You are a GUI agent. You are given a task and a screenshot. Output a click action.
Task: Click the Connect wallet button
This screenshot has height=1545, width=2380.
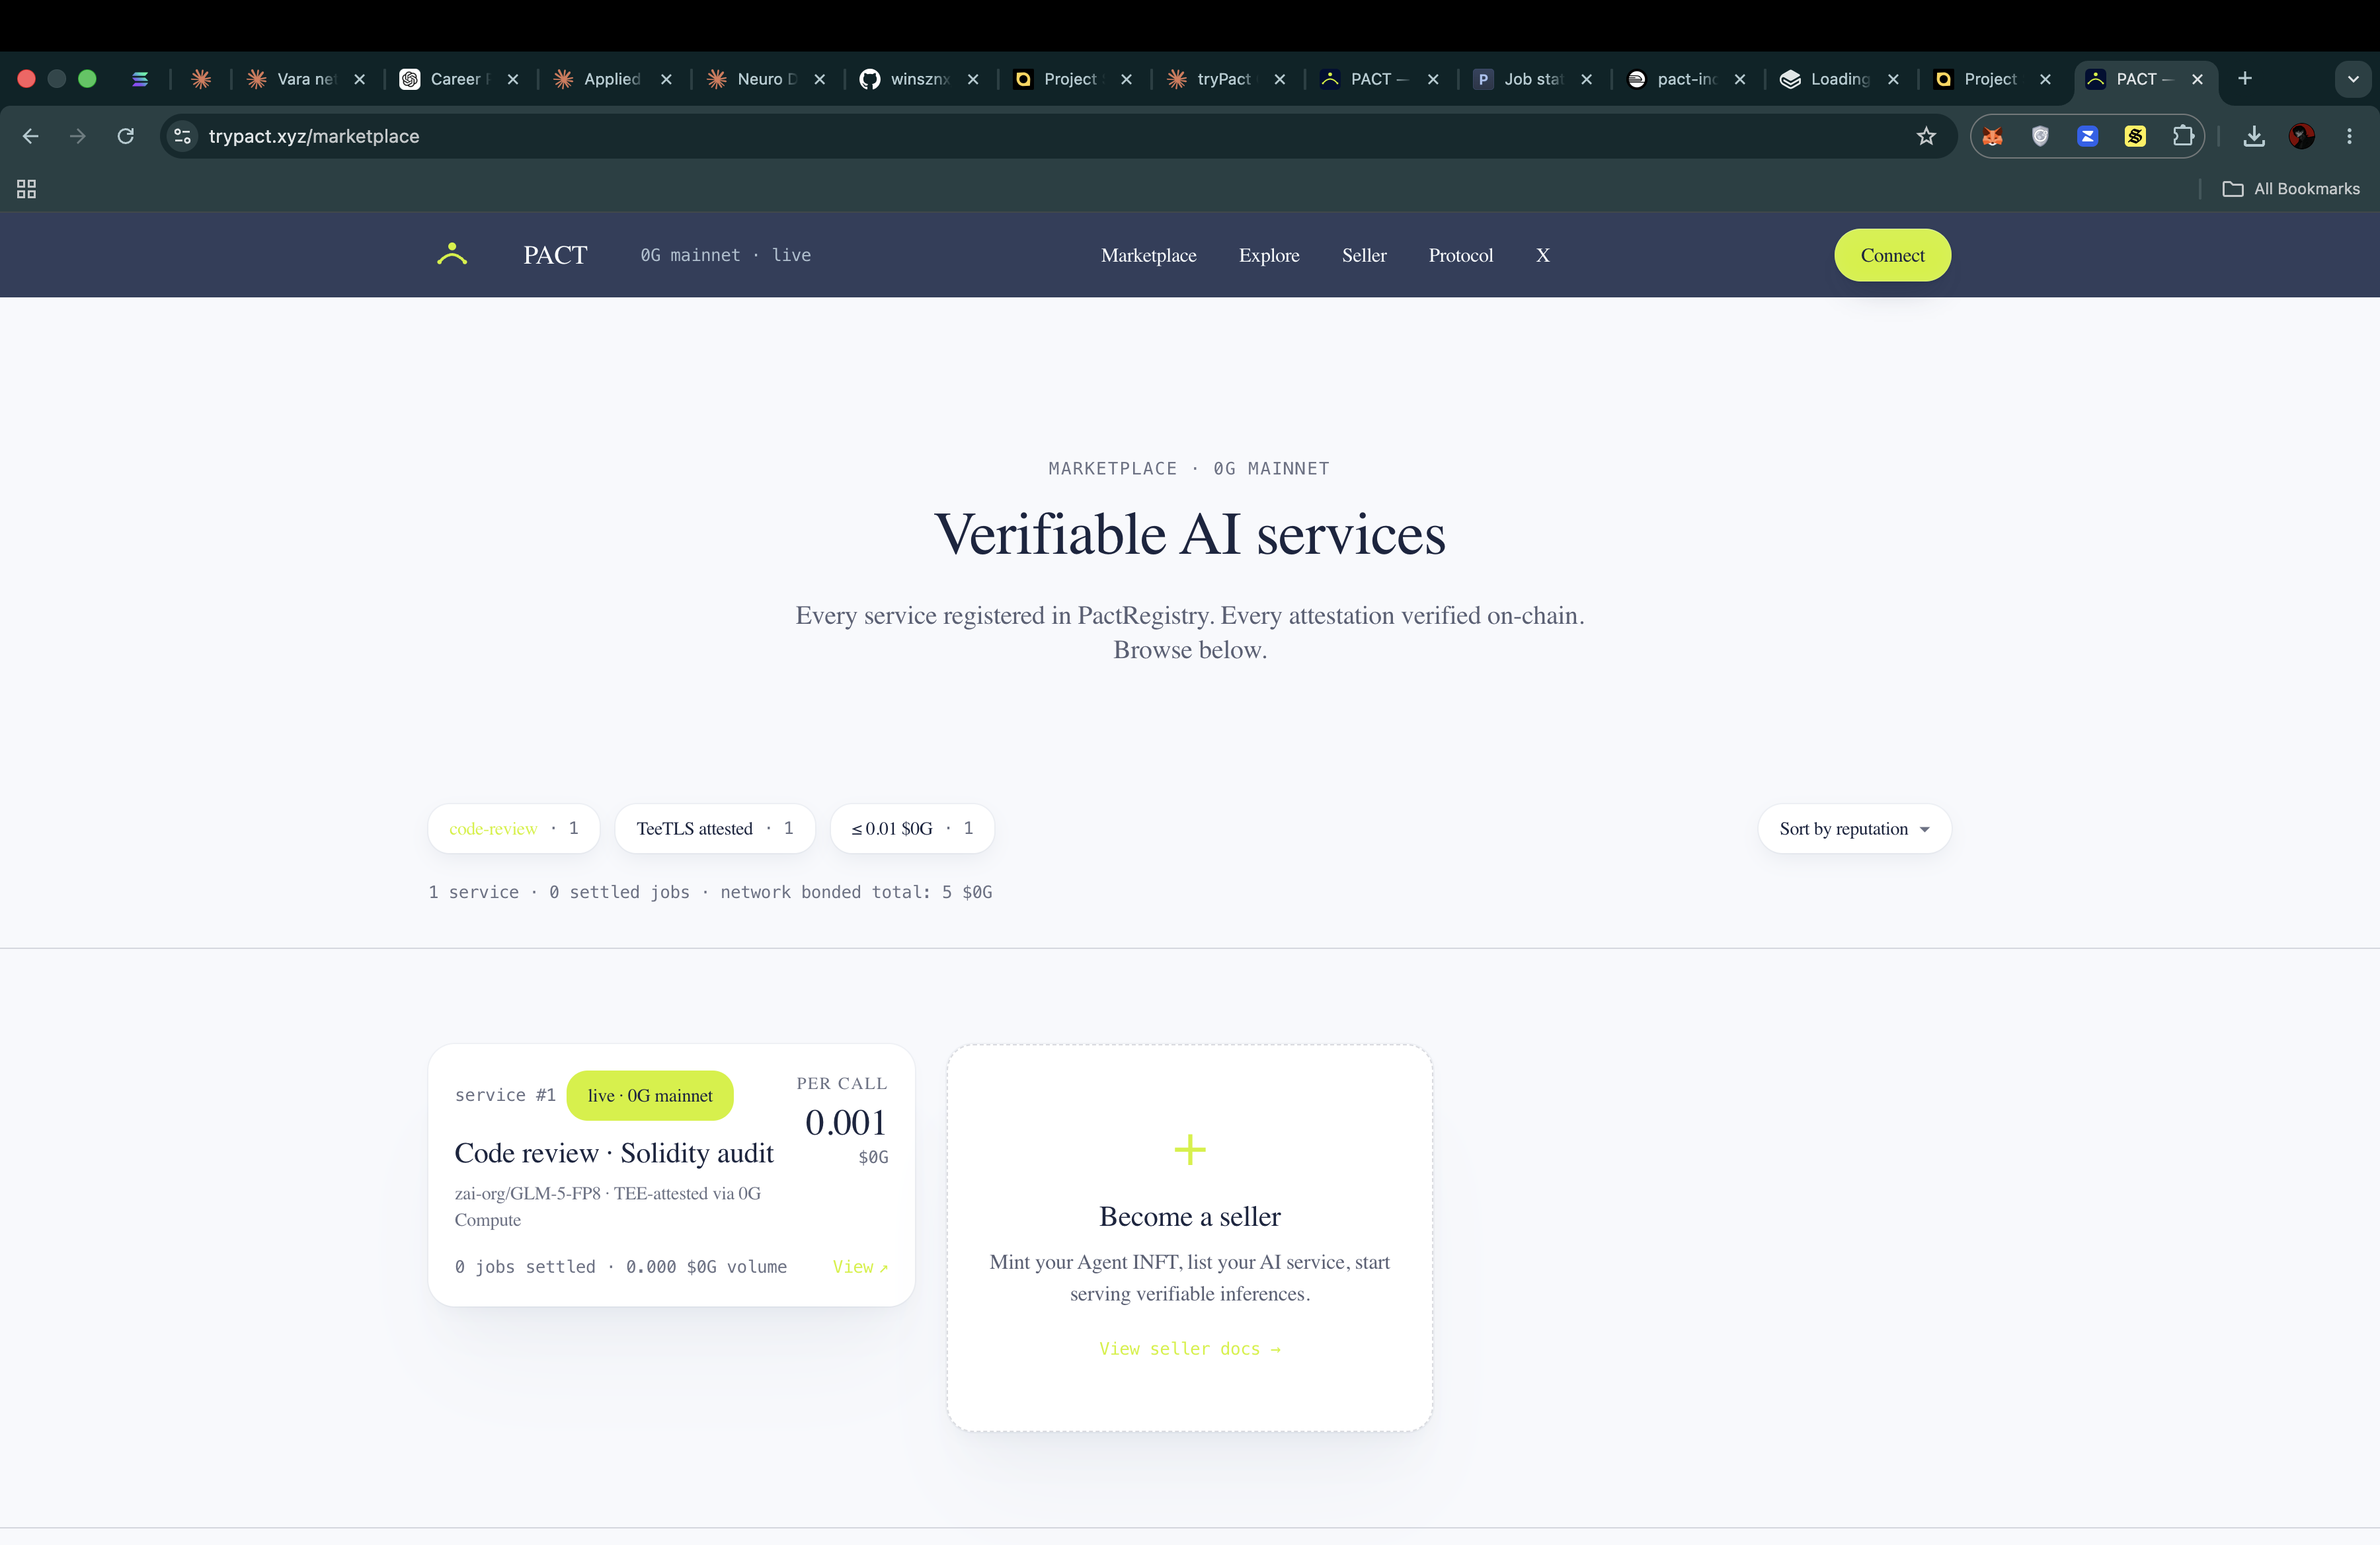[x=1892, y=255]
